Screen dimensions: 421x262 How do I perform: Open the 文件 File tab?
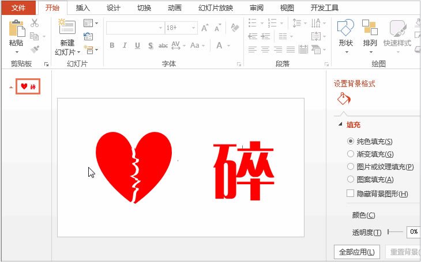click(x=18, y=8)
